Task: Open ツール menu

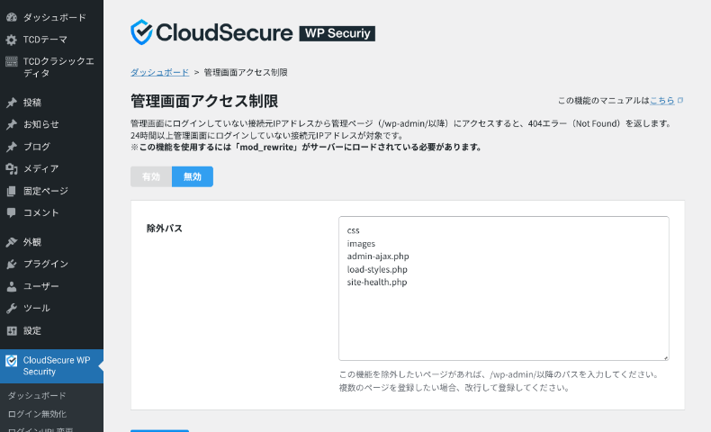Action: (x=51, y=308)
